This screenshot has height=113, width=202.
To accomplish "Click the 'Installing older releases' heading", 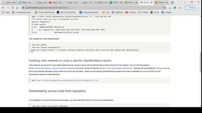I will [70, 61].
